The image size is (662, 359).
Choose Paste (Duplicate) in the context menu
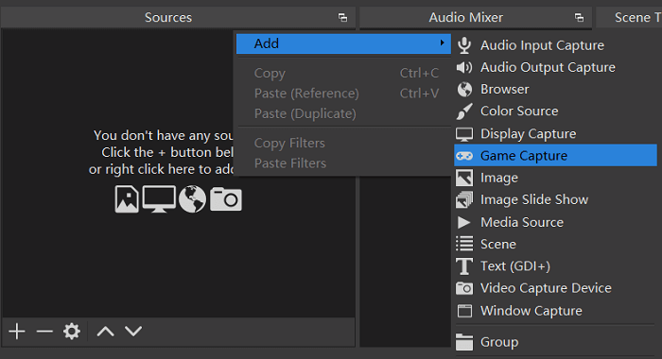(x=343, y=113)
